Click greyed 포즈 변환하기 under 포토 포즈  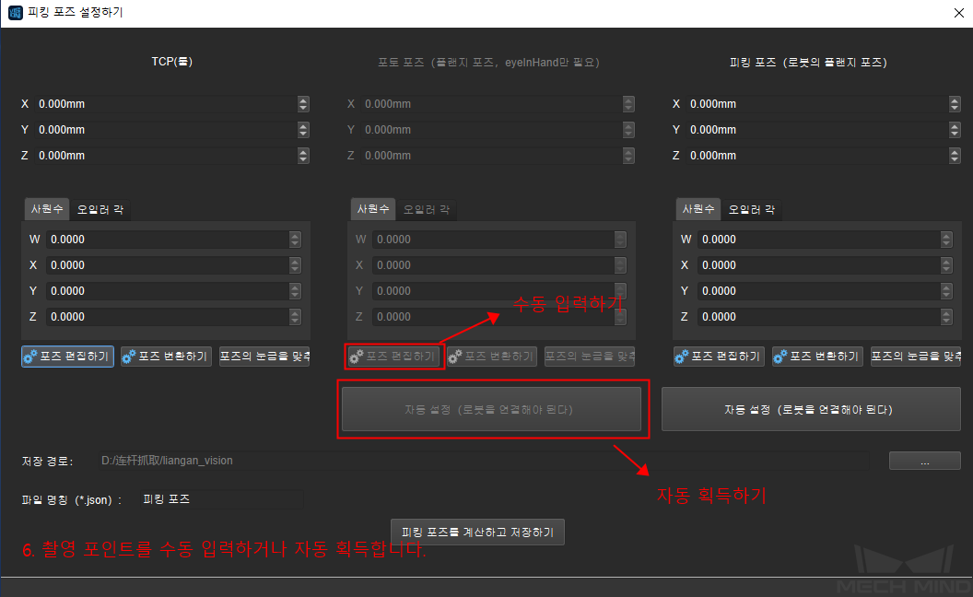click(x=492, y=357)
